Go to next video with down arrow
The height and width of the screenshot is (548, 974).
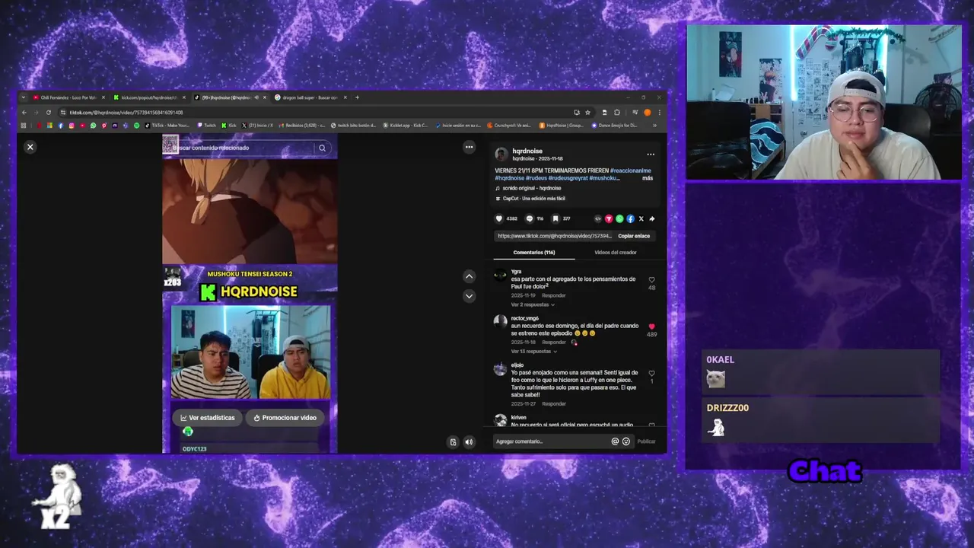469,295
